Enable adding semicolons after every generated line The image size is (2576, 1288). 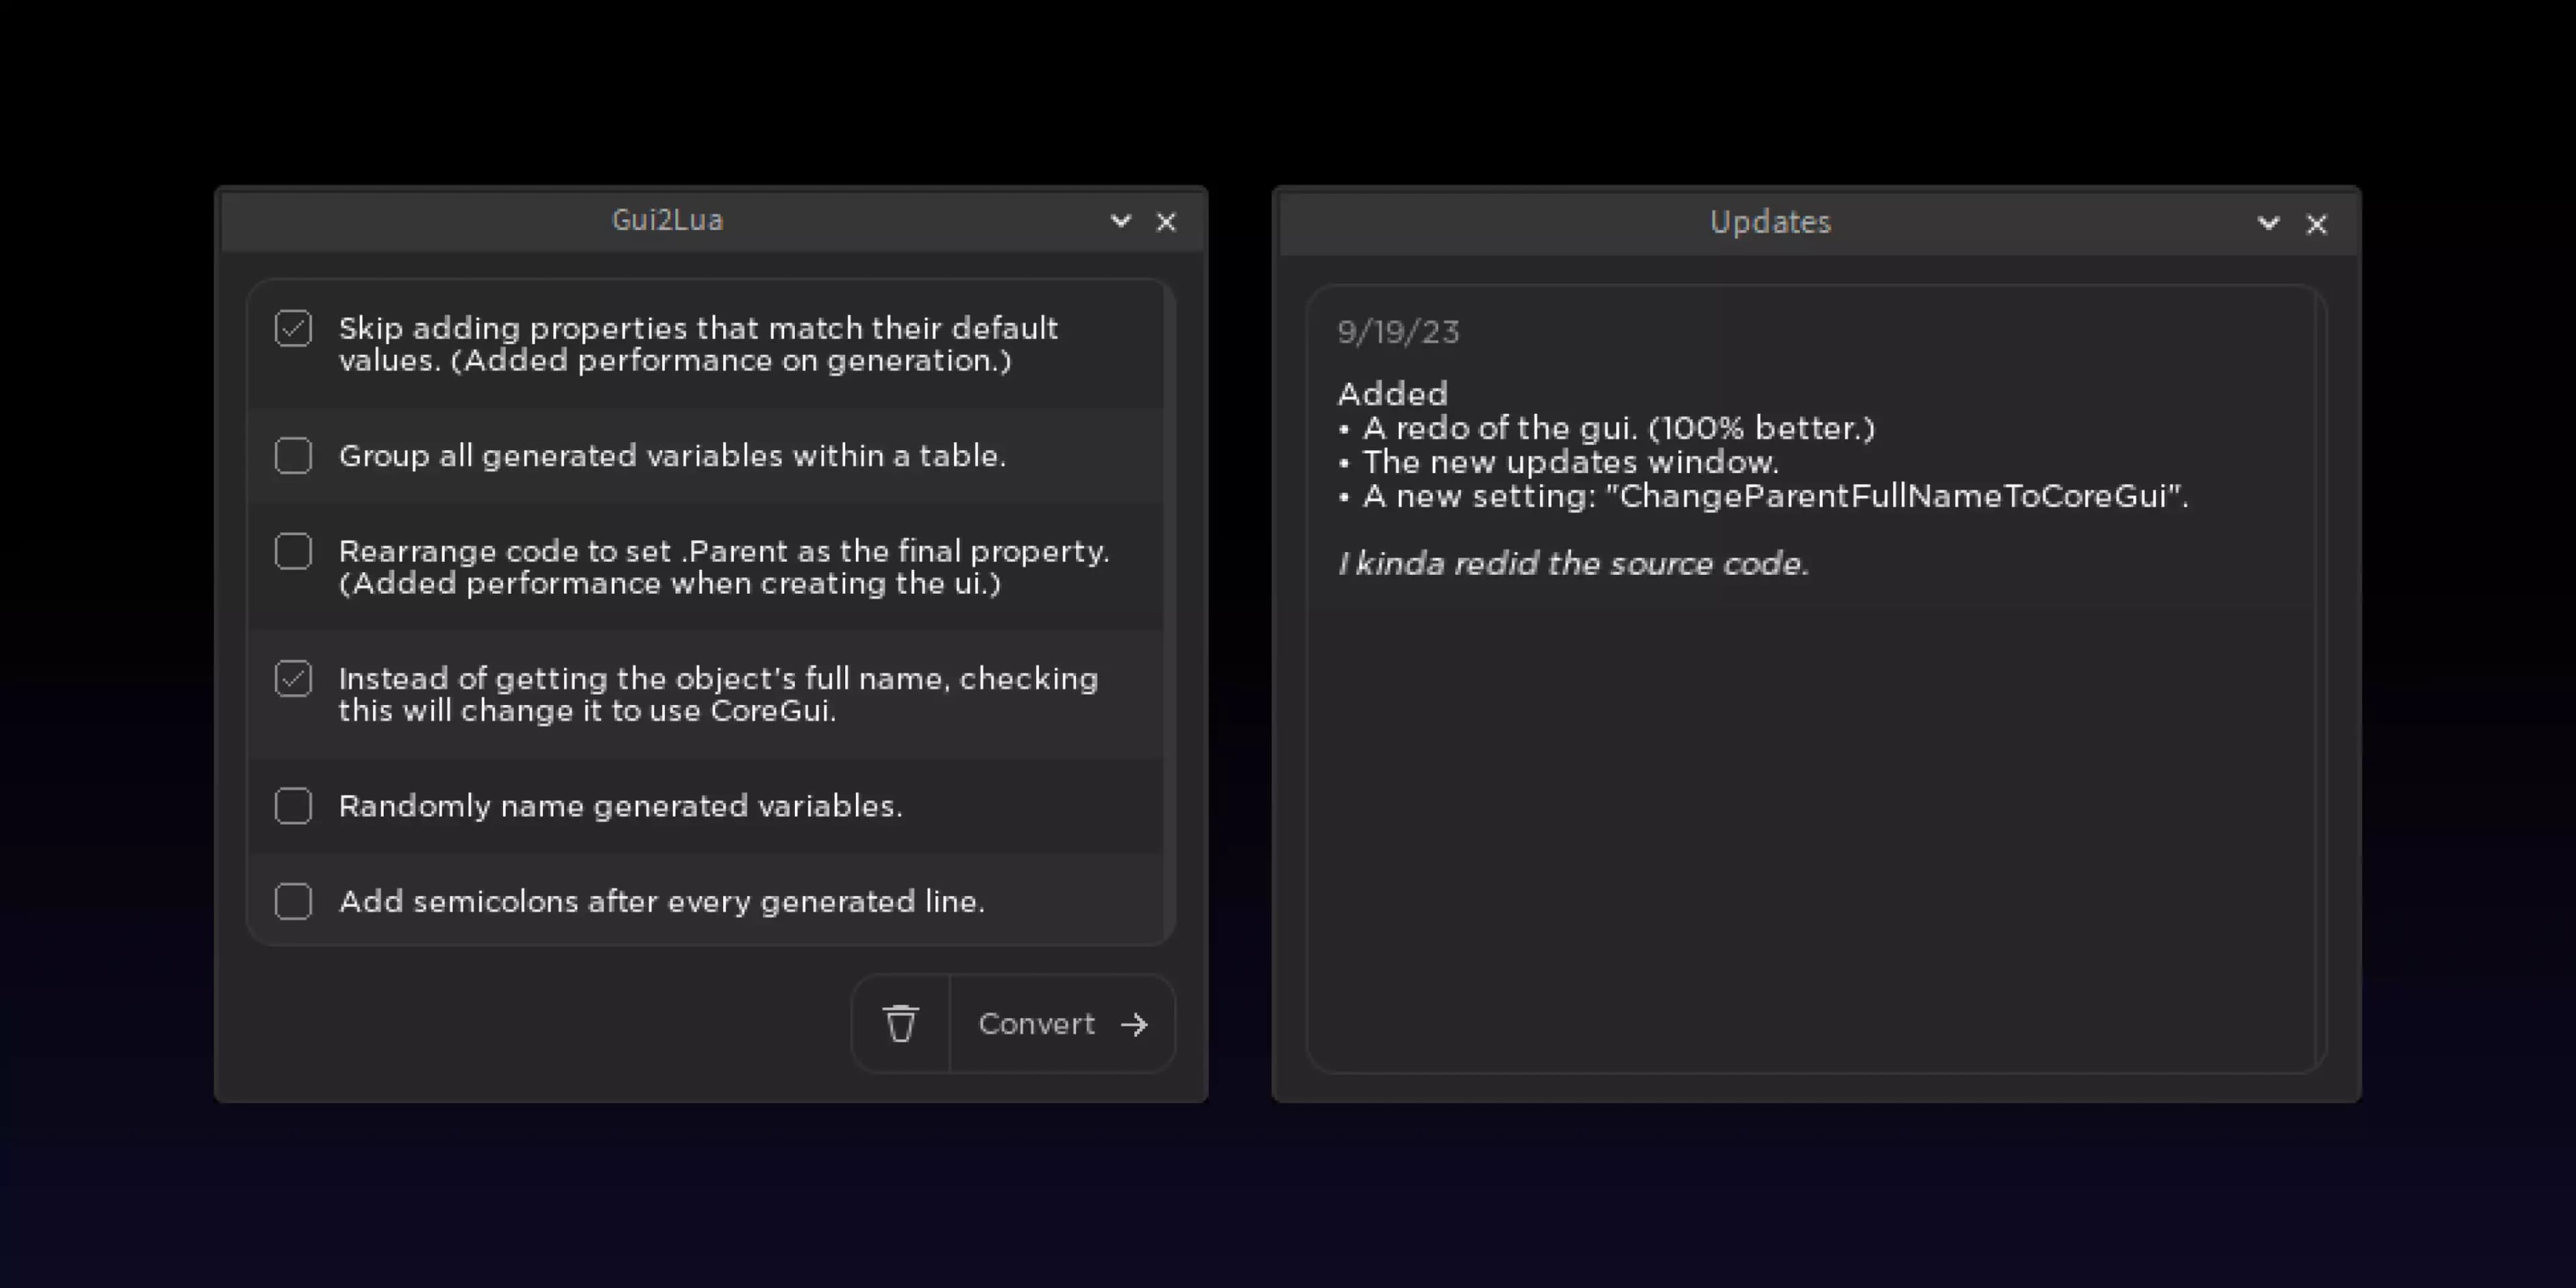click(293, 901)
